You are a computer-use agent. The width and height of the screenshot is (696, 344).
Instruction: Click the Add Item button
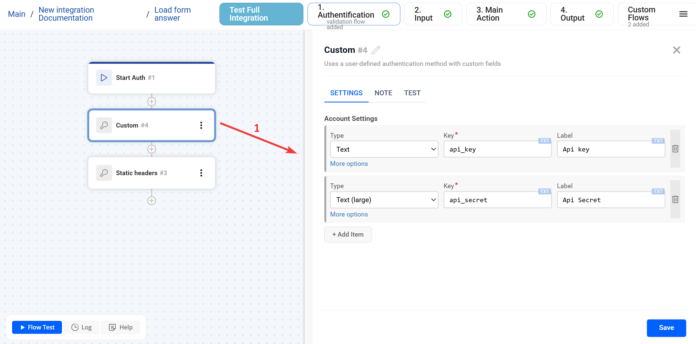coord(348,234)
